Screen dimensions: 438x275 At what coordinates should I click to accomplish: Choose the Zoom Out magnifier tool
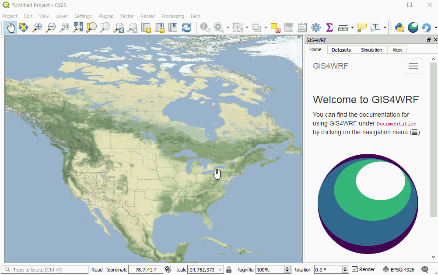pyautogui.click(x=51, y=28)
